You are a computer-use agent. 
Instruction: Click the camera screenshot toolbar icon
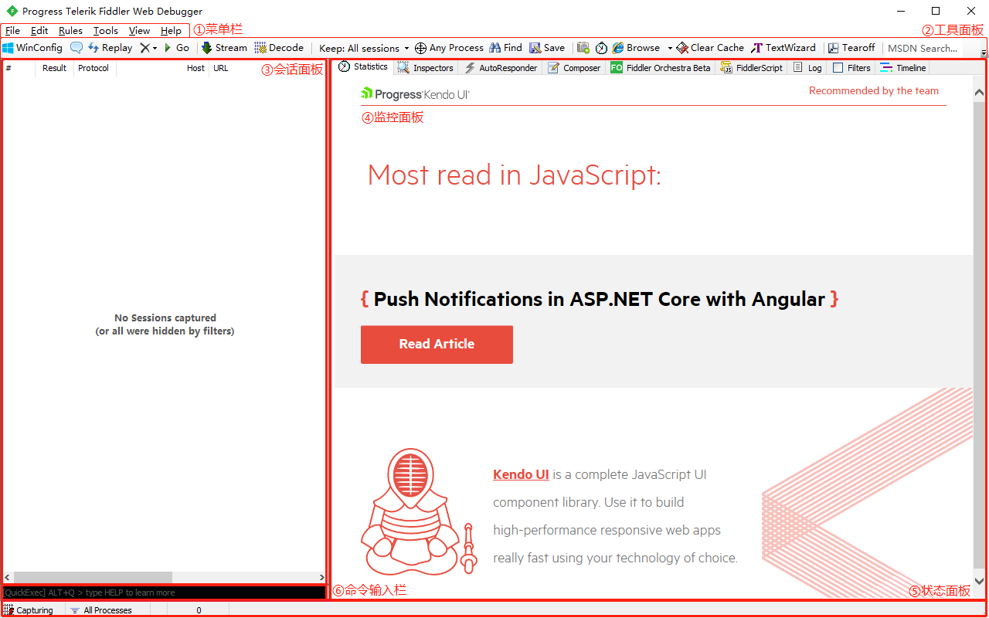pyautogui.click(x=583, y=48)
